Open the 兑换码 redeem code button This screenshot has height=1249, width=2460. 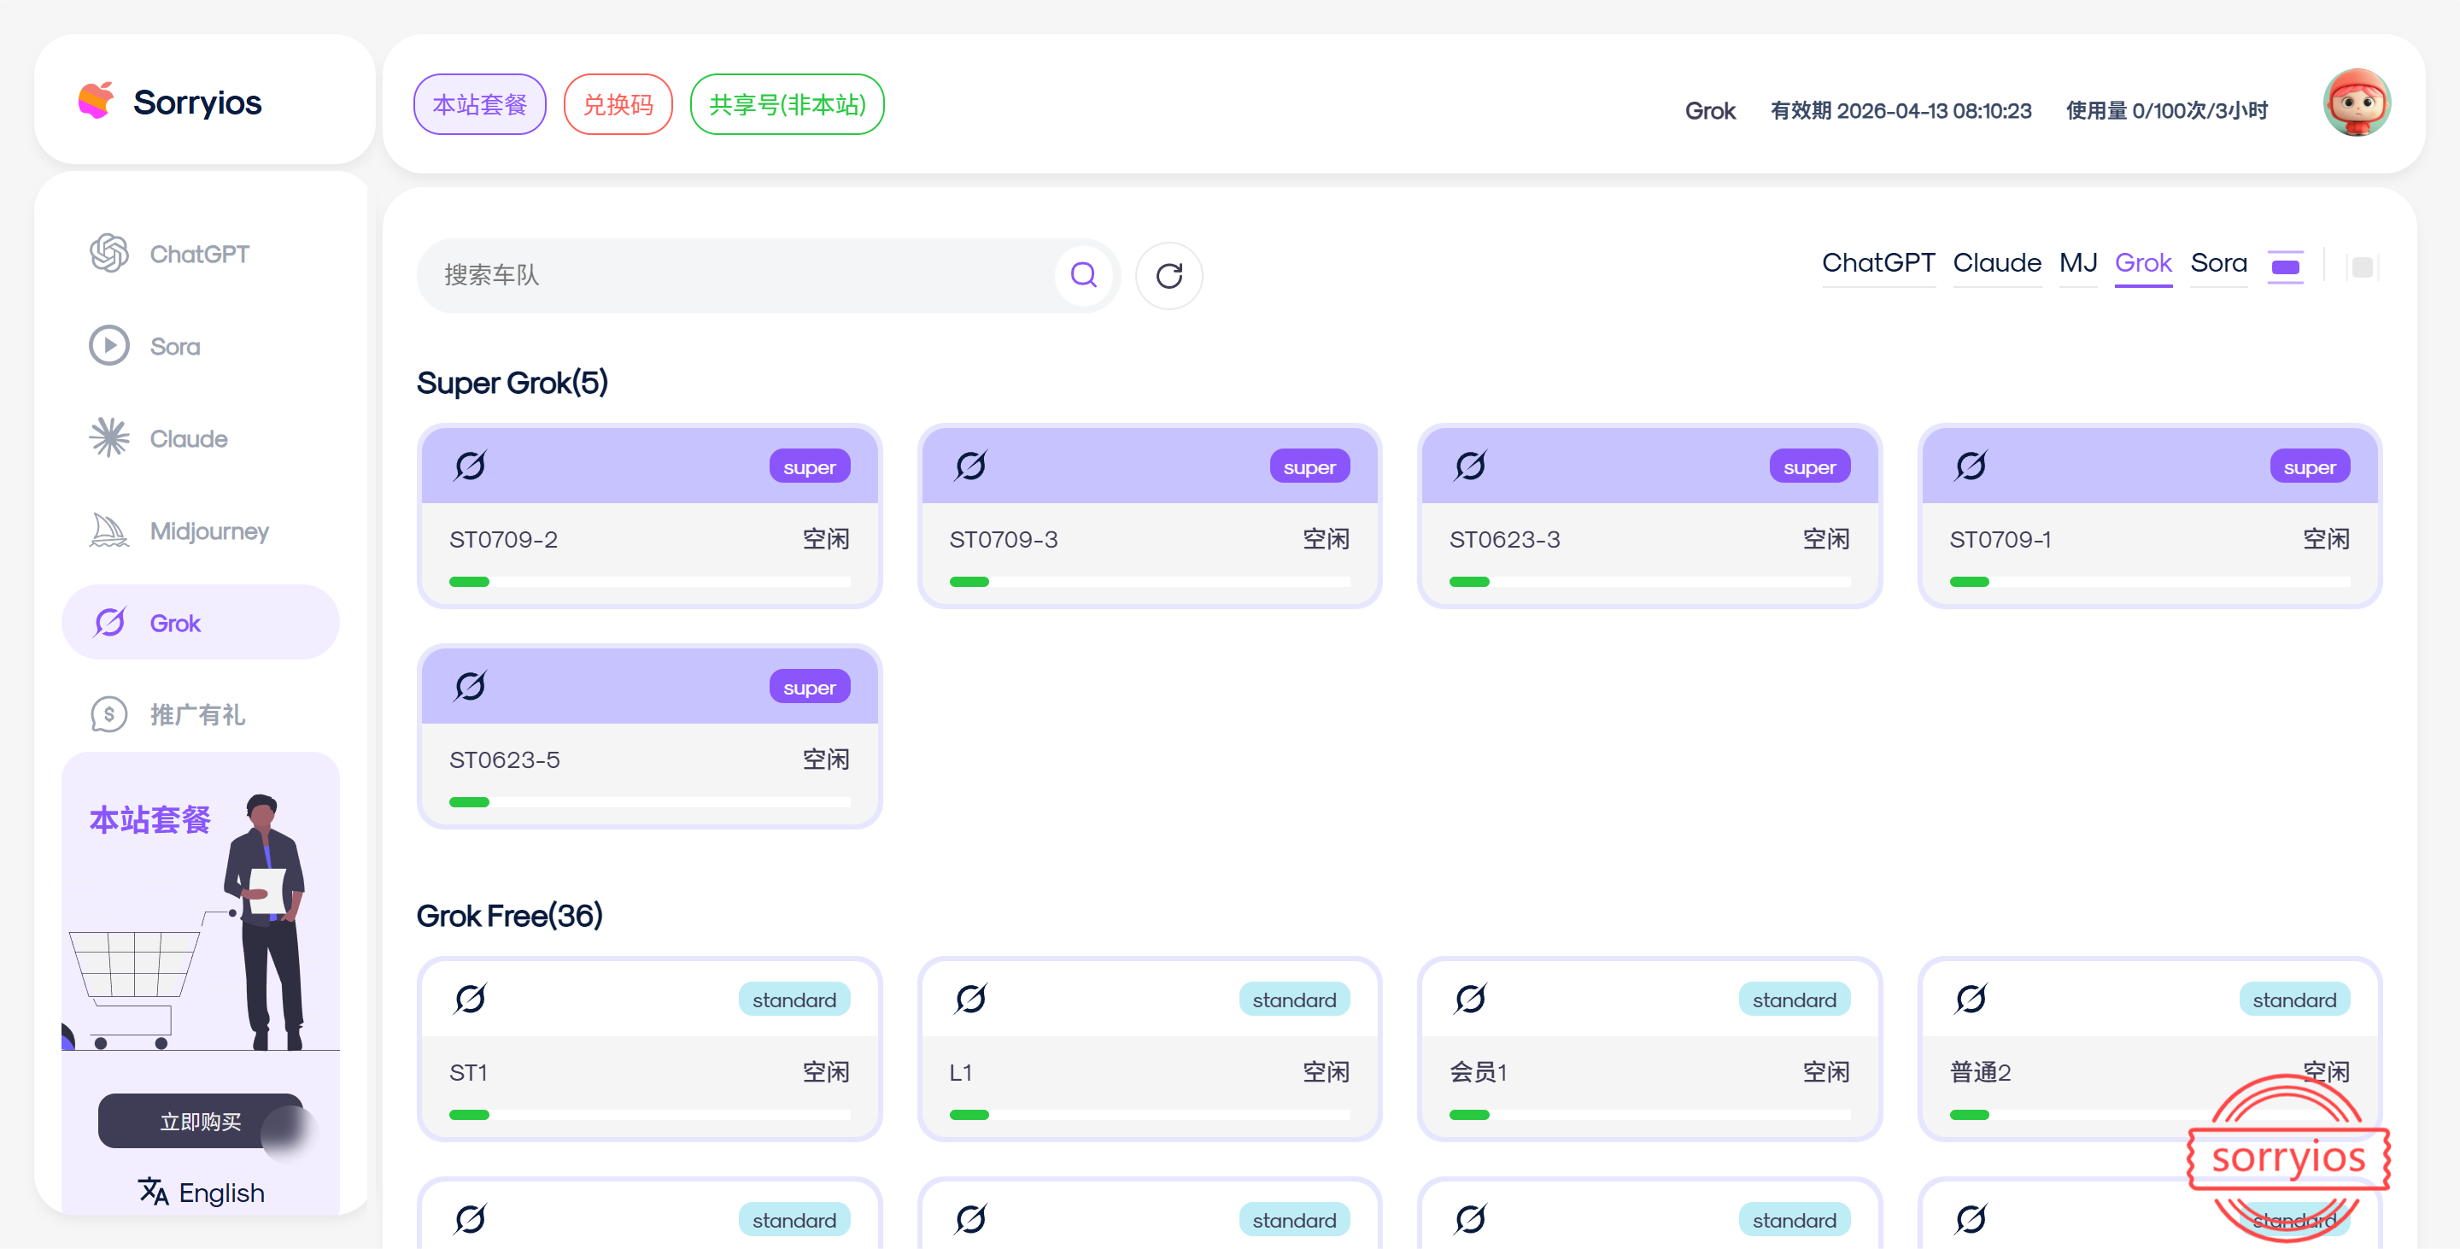point(618,104)
